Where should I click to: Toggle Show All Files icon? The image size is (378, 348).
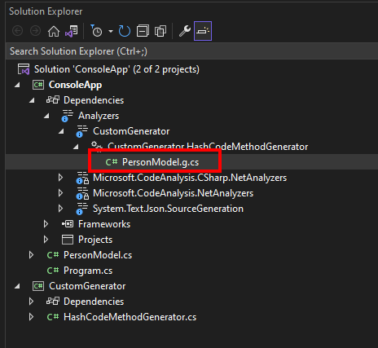click(x=160, y=31)
